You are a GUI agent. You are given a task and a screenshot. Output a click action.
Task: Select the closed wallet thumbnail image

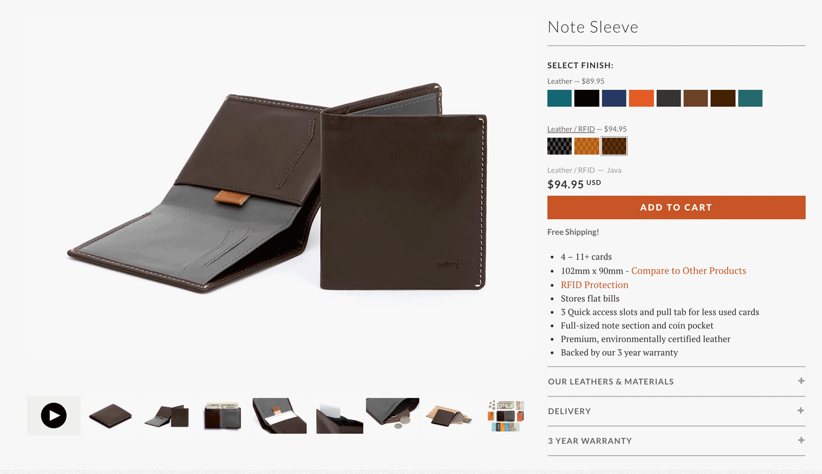110,415
